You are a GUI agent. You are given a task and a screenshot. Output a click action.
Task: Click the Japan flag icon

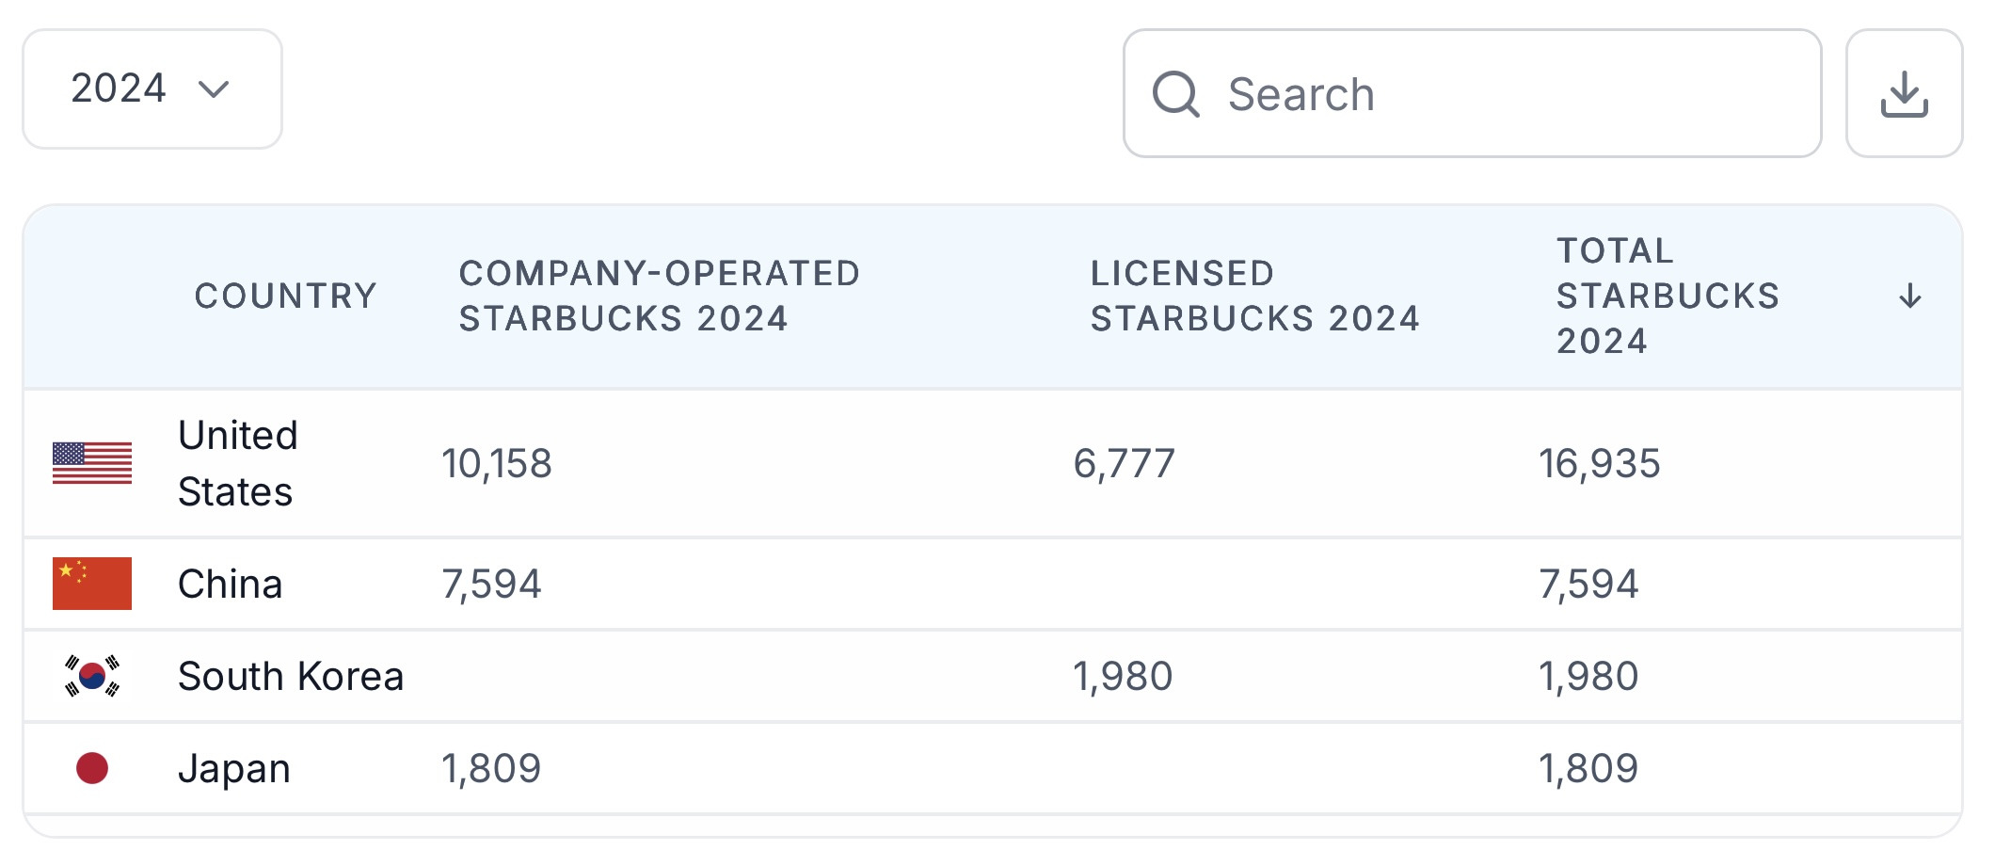tap(92, 768)
